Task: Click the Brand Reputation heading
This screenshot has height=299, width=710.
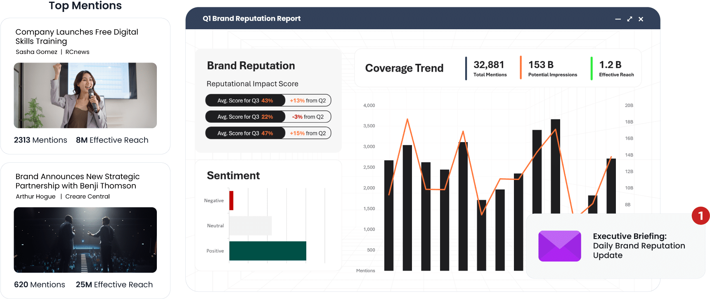Action: pyautogui.click(x=251, y=66)
